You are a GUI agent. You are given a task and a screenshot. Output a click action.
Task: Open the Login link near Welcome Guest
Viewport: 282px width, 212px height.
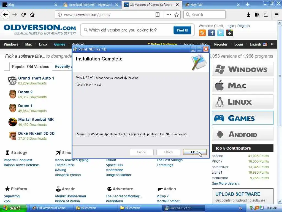[x=230, y=26]
